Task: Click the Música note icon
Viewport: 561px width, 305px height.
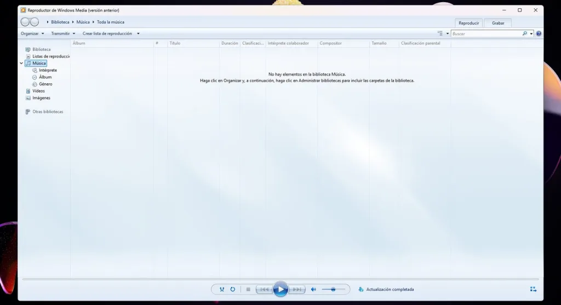Action: 28,64
